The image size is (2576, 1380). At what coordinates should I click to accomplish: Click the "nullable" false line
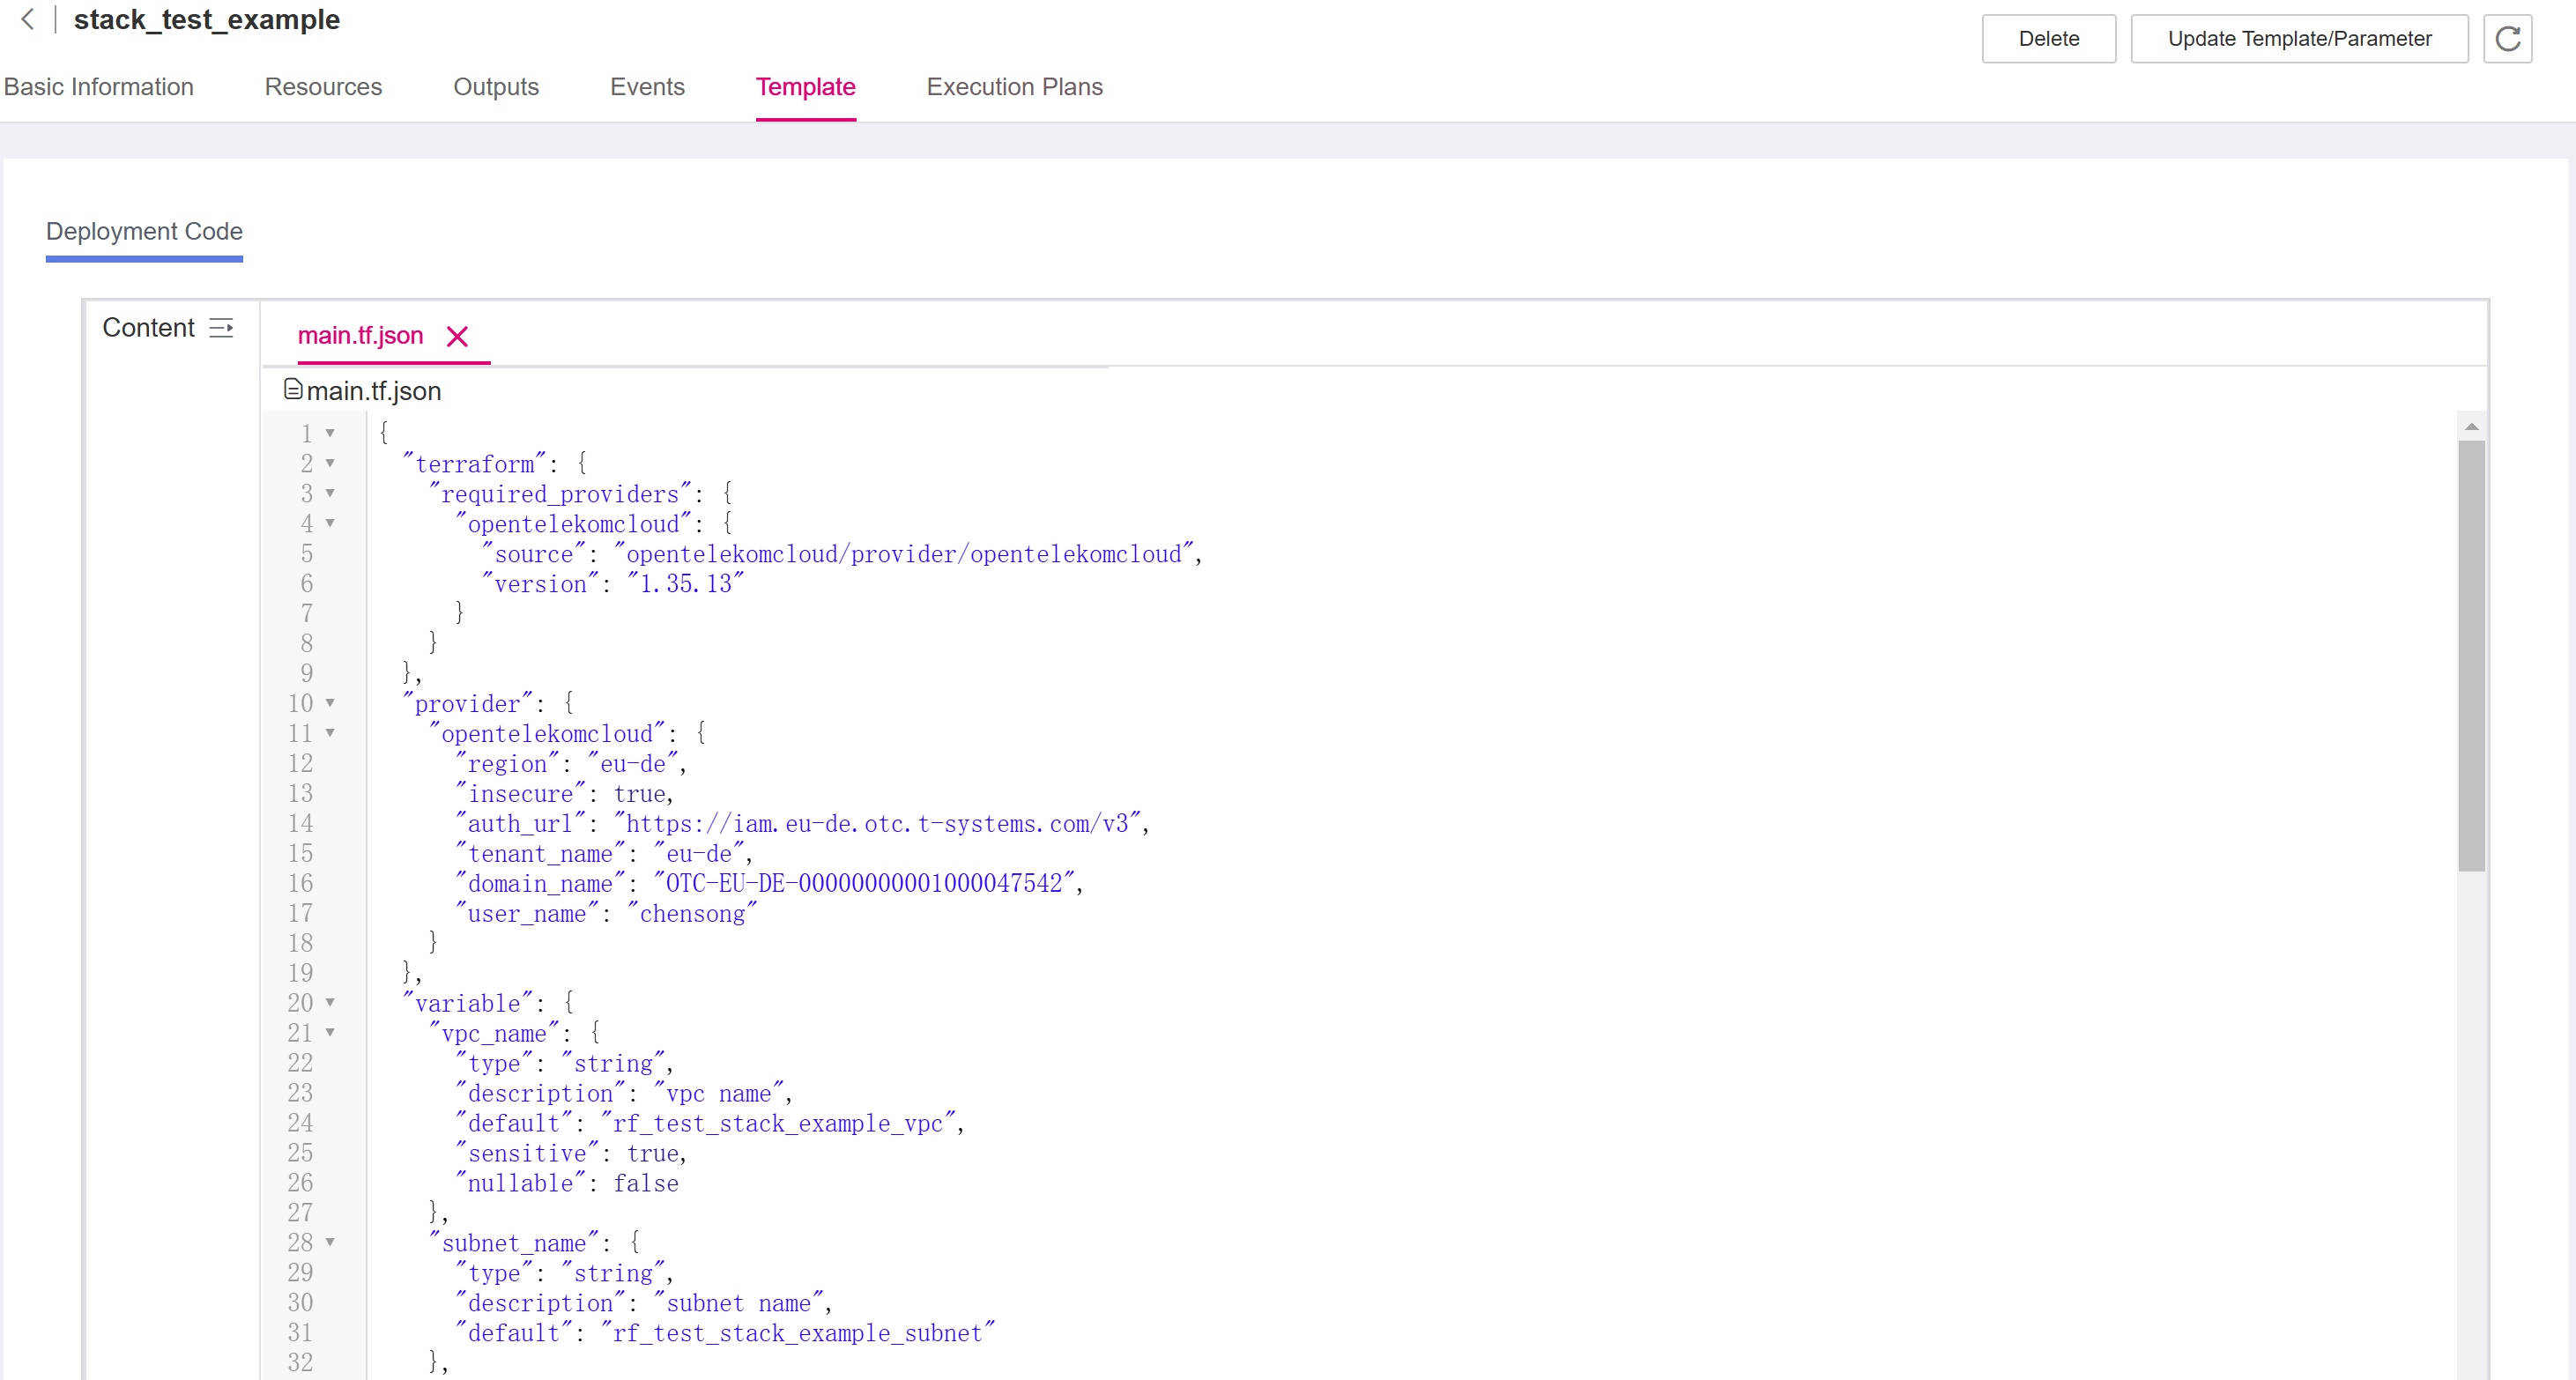pyautogui.click(x=568, y=1183)
